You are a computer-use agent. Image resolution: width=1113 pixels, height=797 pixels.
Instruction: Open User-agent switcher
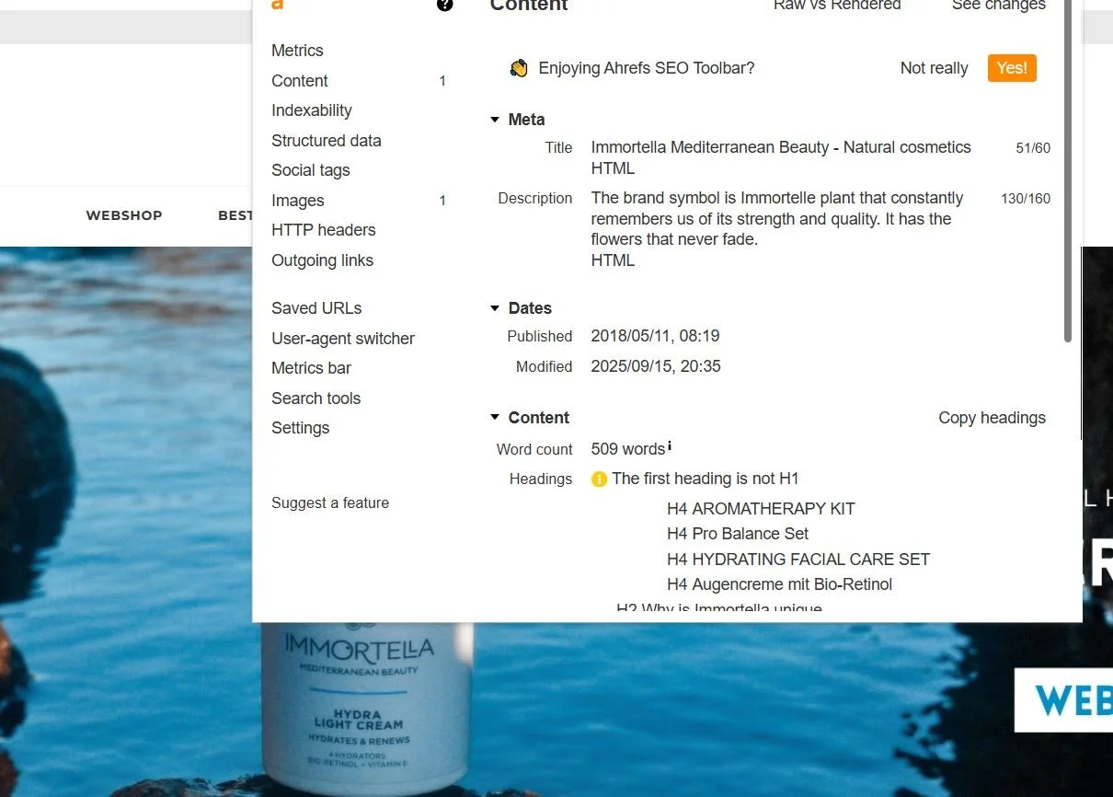(x=343, y=339)
